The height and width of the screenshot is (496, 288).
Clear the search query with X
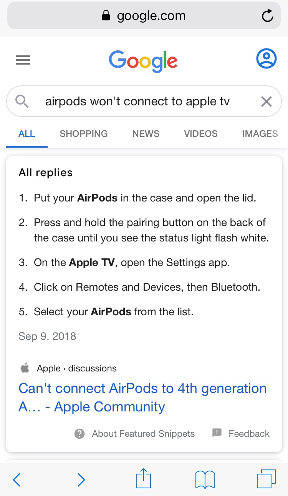(266, 102)
